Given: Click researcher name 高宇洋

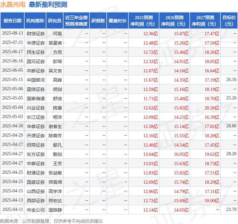Looking at the screenshot, I should point(55,191).
